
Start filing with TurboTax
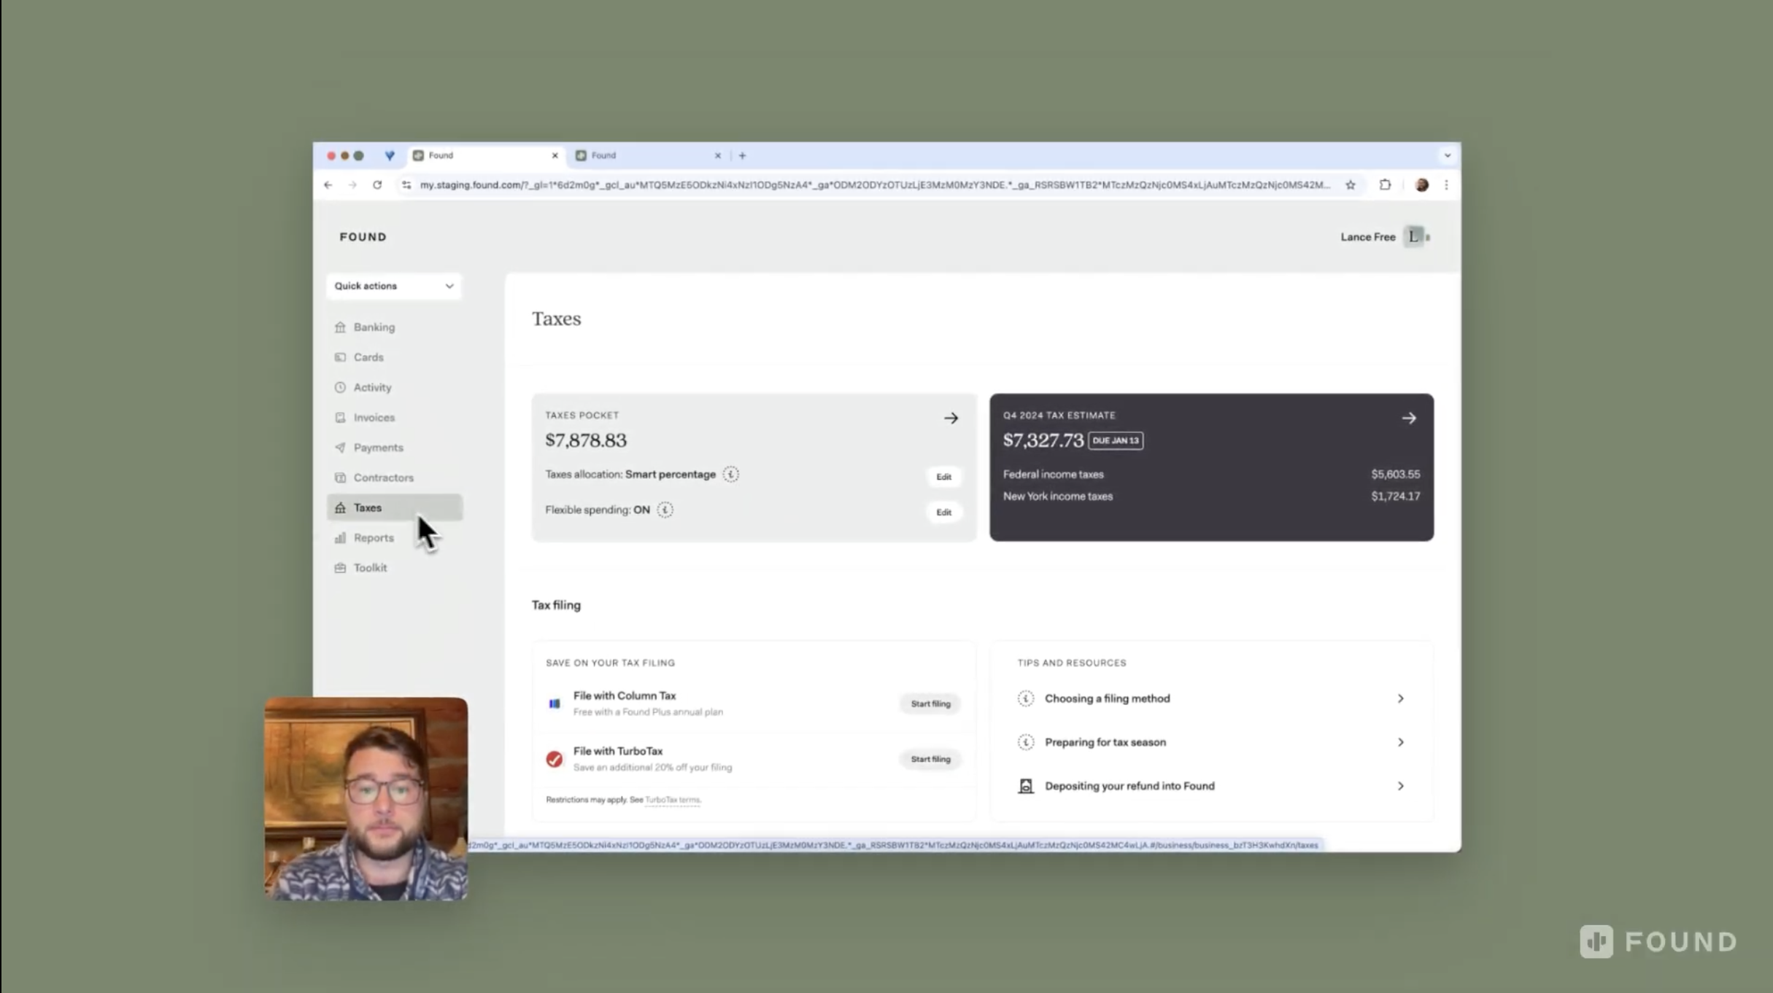click(x=930, y=760)
